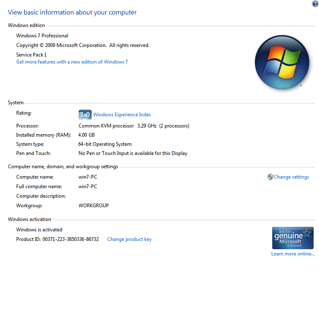This screenshot has width=319, height=319.
Task: Click the No Pen or Touch Input text
Action: click(x=133, y=153)
